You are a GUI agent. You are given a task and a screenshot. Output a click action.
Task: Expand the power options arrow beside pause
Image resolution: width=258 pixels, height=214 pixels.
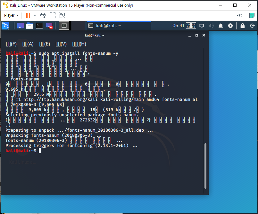(35, 15)
